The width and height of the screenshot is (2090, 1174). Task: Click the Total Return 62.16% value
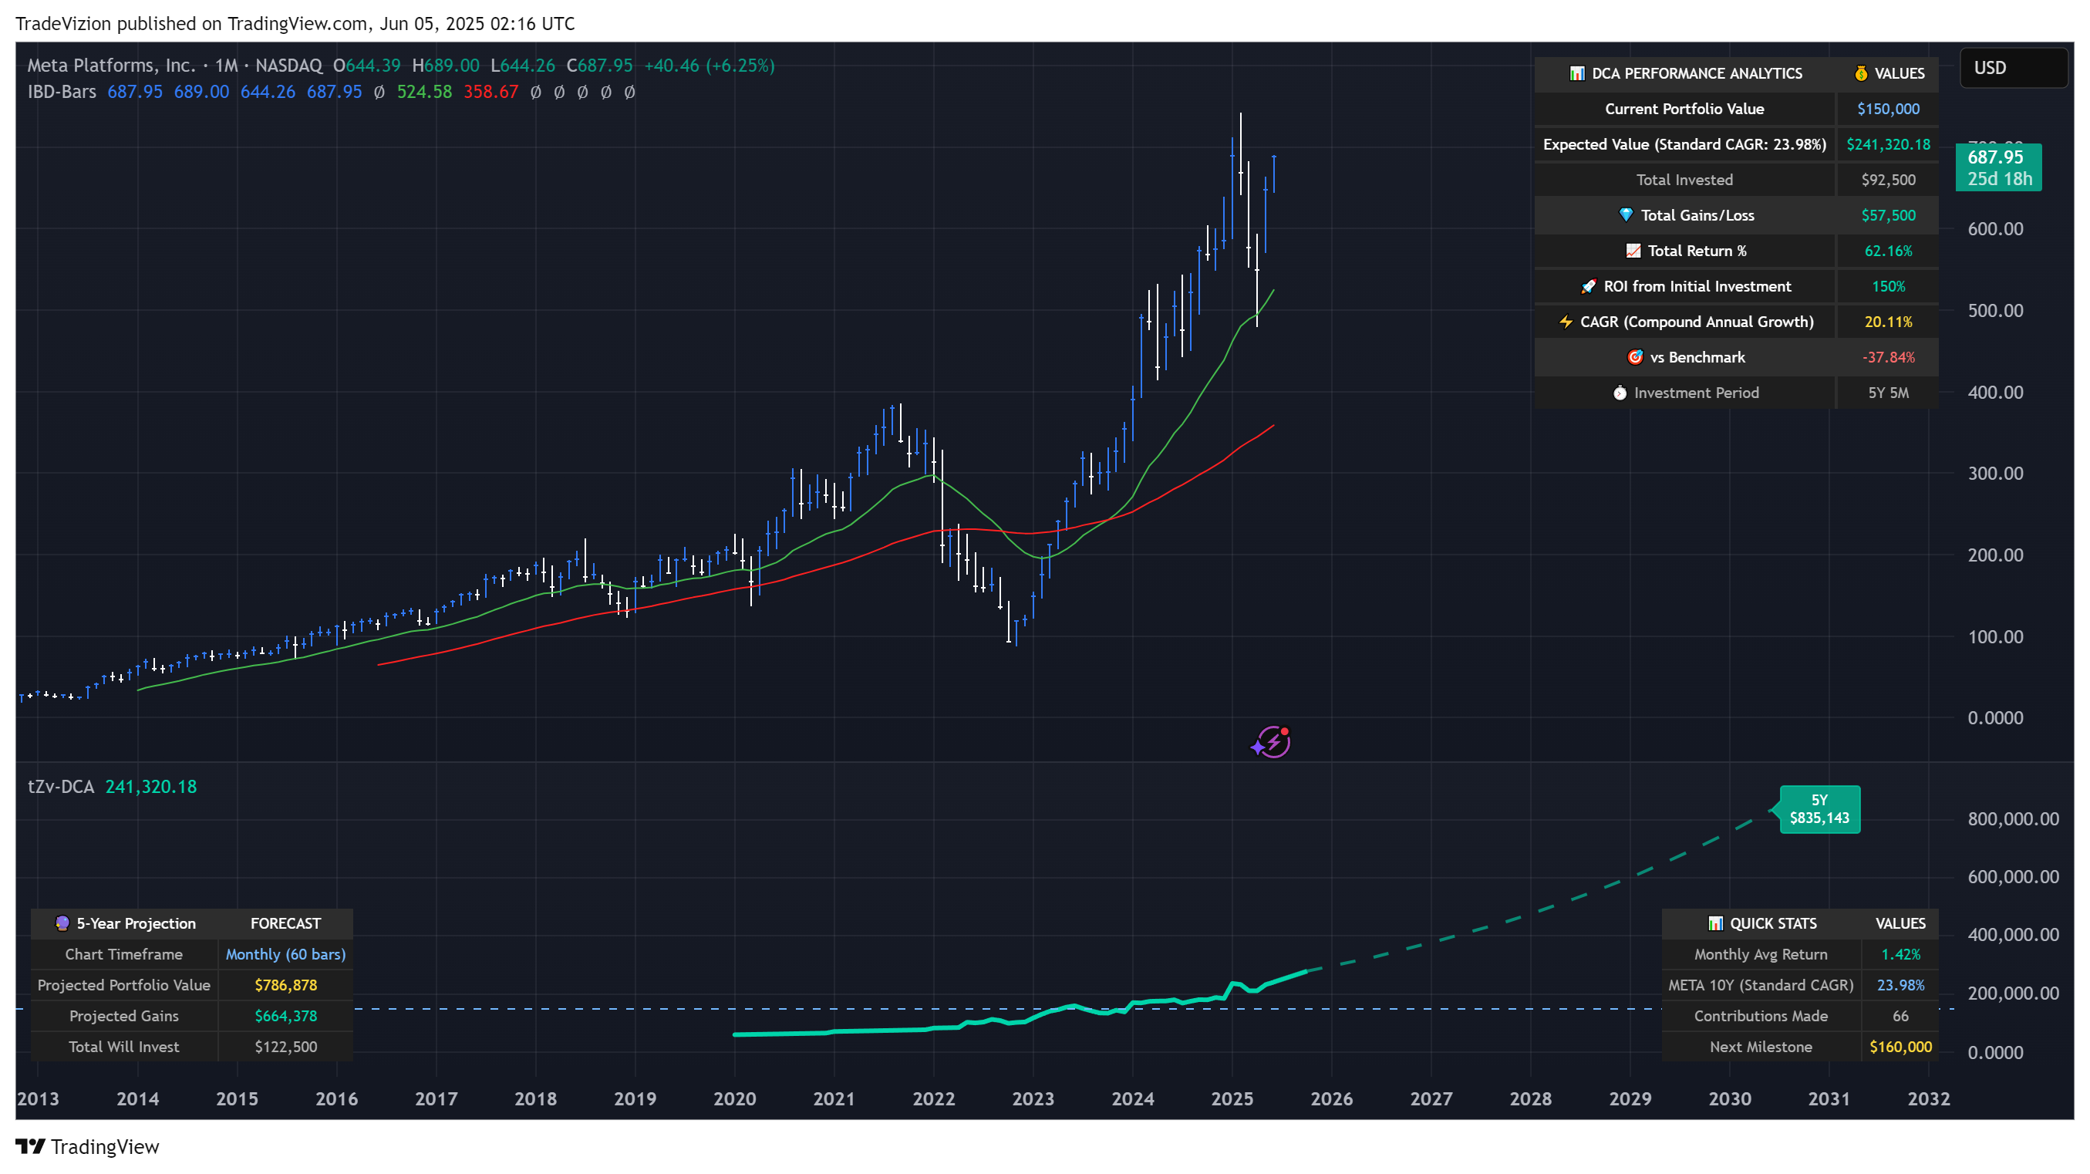pos(1887,251)
